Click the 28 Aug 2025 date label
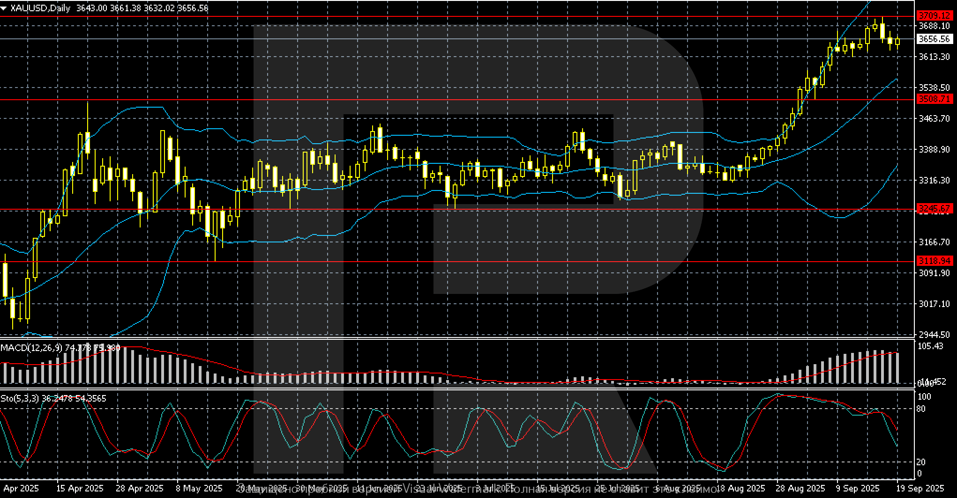The height and width of the screenshot is (498, 957). [801, 488]
